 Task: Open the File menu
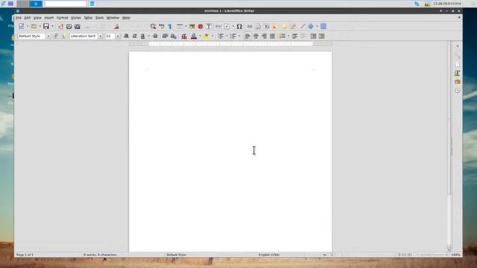[x=19, y=18]
